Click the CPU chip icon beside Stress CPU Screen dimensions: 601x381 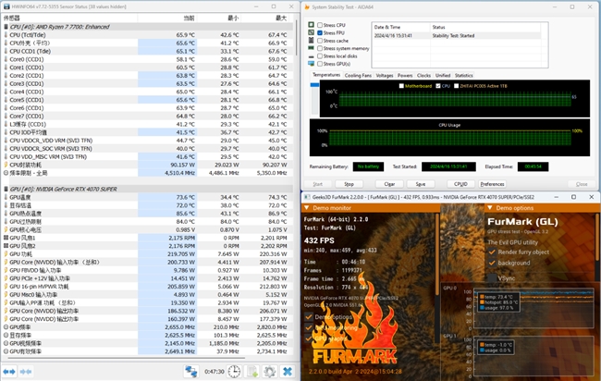[x=312, y=25]
